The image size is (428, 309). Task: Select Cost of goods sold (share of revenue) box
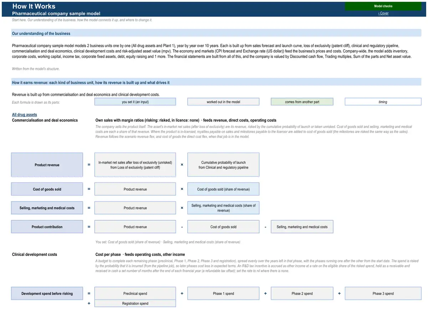click(x=223, y=189)
